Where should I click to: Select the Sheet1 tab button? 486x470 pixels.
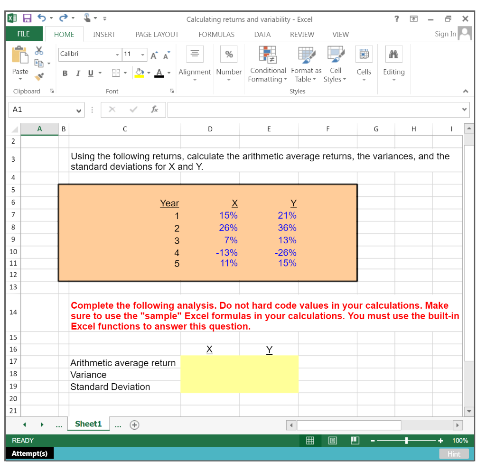(88, 424)
